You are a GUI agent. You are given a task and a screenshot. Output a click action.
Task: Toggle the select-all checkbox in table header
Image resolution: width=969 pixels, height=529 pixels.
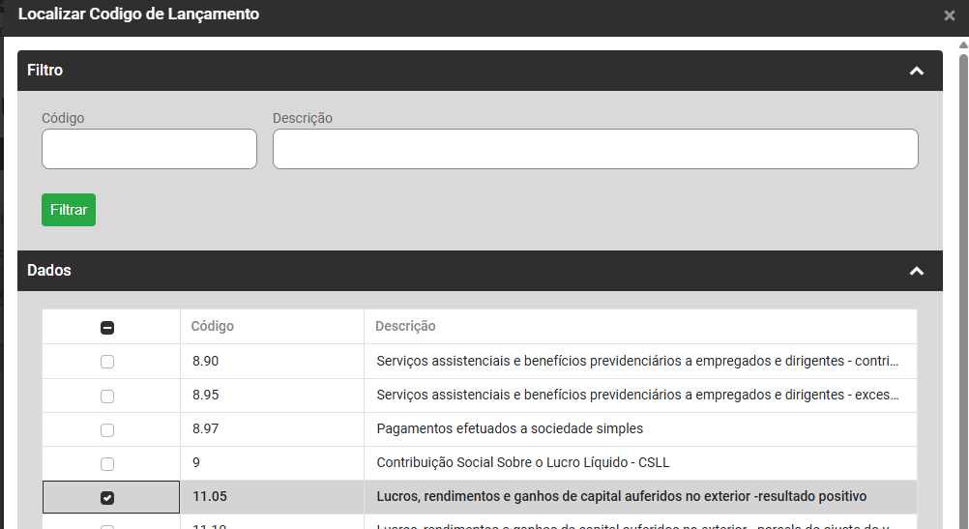(107, 327)
